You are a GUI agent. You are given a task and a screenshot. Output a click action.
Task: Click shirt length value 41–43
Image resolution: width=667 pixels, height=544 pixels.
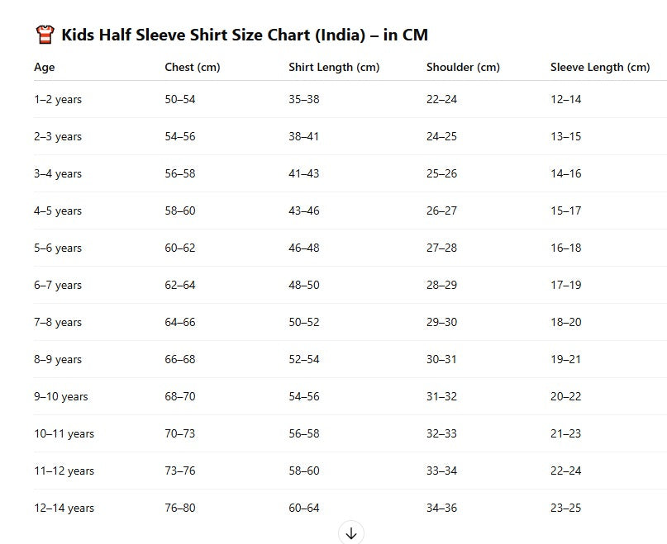click(x=303, y=173)
